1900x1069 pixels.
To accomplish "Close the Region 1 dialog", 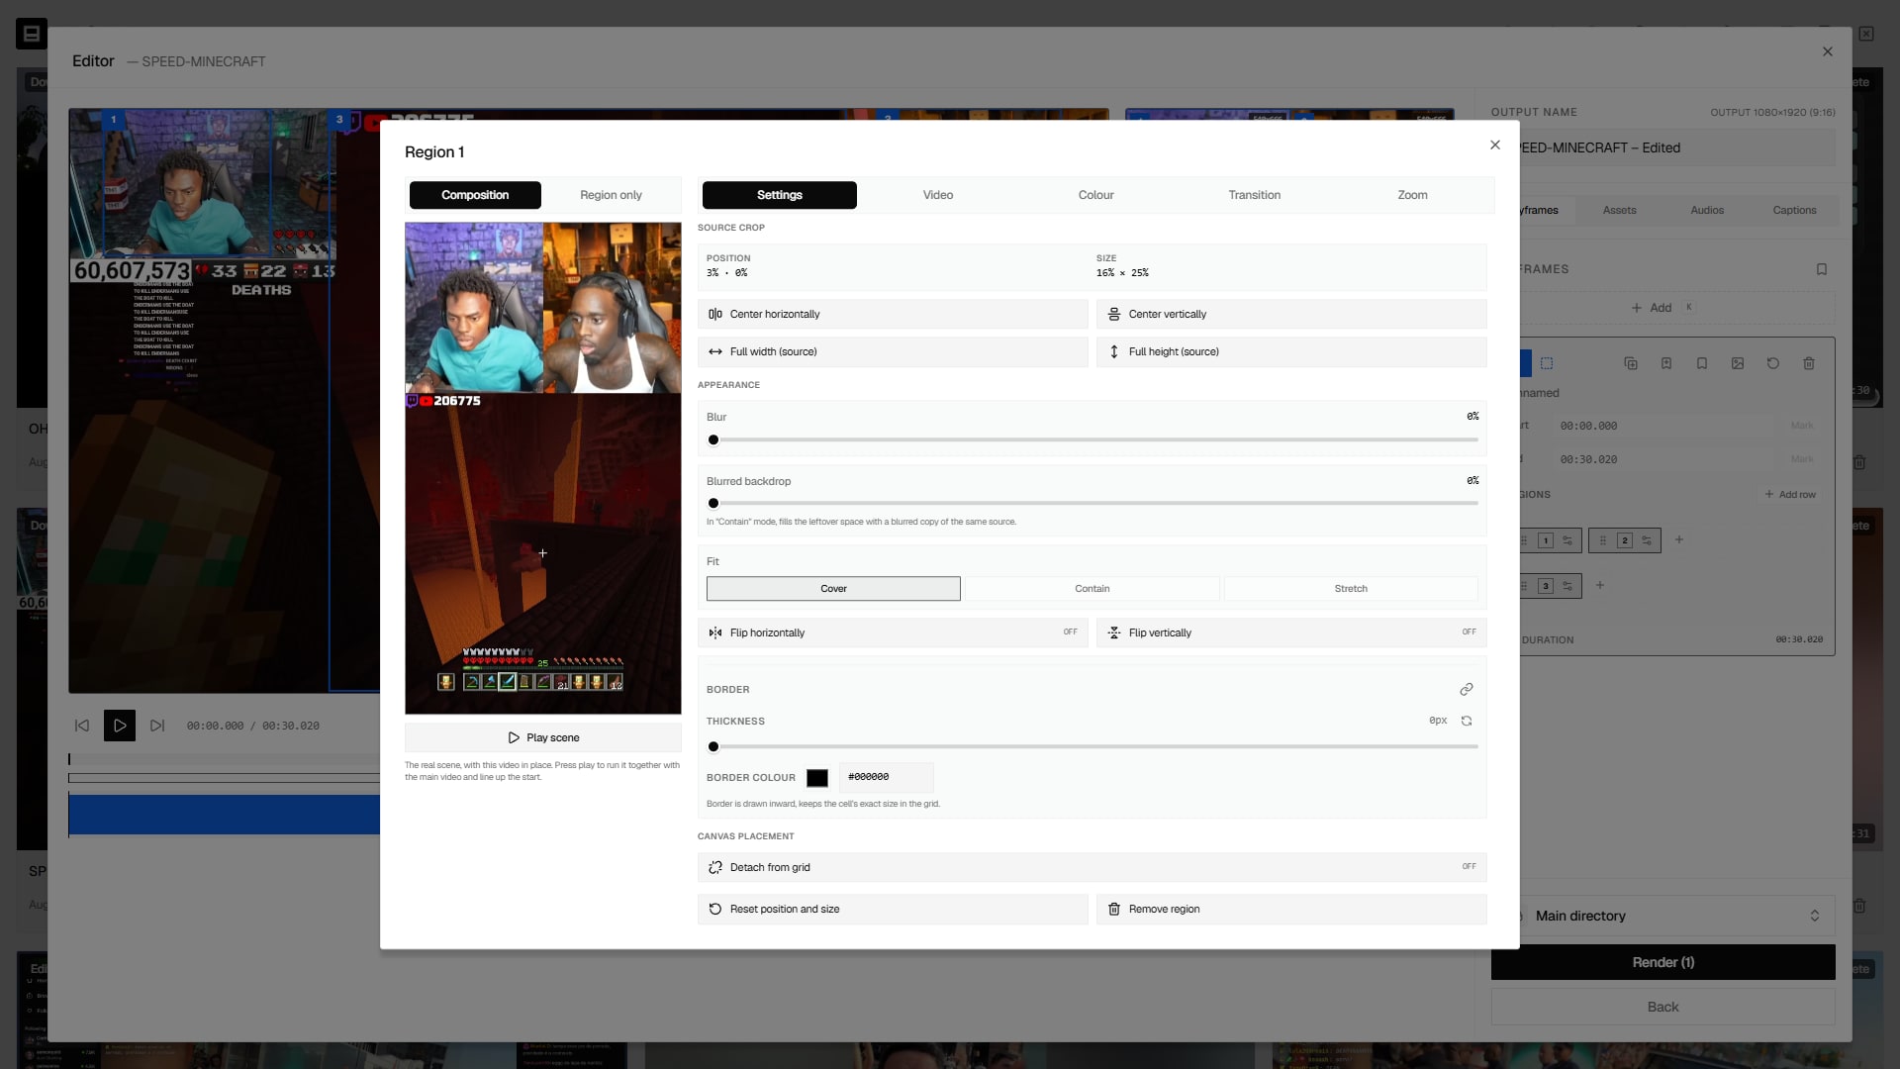I will (1495, 145).
